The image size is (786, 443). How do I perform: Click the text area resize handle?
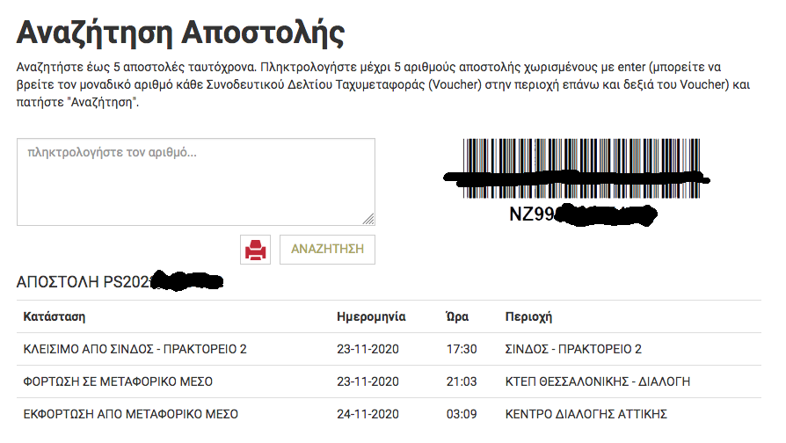pos(368,219)
